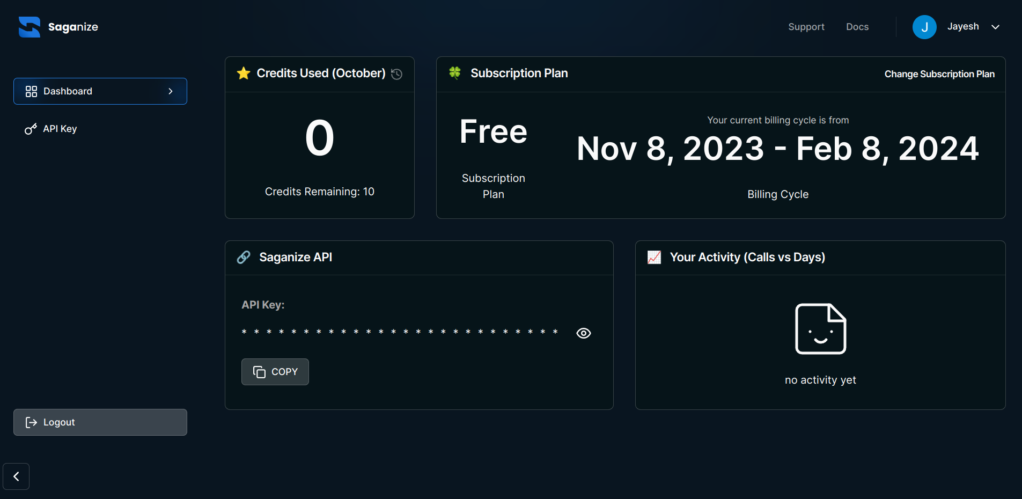Click the star icon in Credits Used

tap(244, 73)
